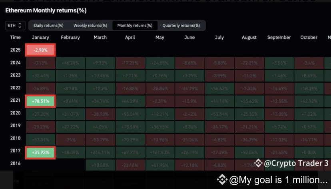The width and height of the screenshot is (331, 189).
Task: Click the +92.86% cell in August 2017
Action: point(249,153)
